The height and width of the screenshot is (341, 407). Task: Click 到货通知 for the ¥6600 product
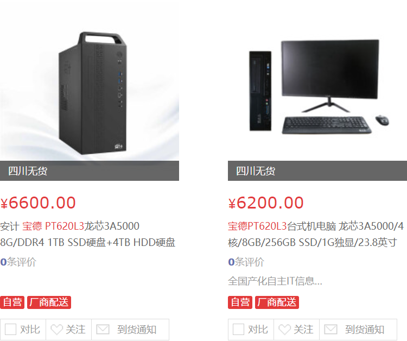tap(137, 330)
